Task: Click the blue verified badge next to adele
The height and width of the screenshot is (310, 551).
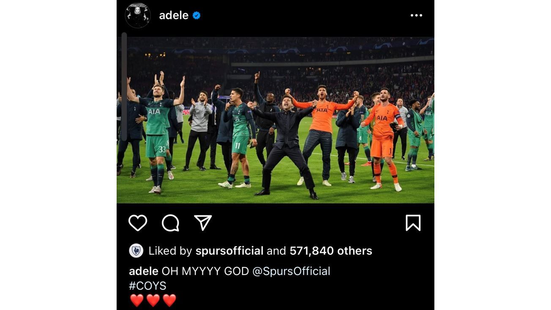Action: pyautogui.click(x=196, y=16)
